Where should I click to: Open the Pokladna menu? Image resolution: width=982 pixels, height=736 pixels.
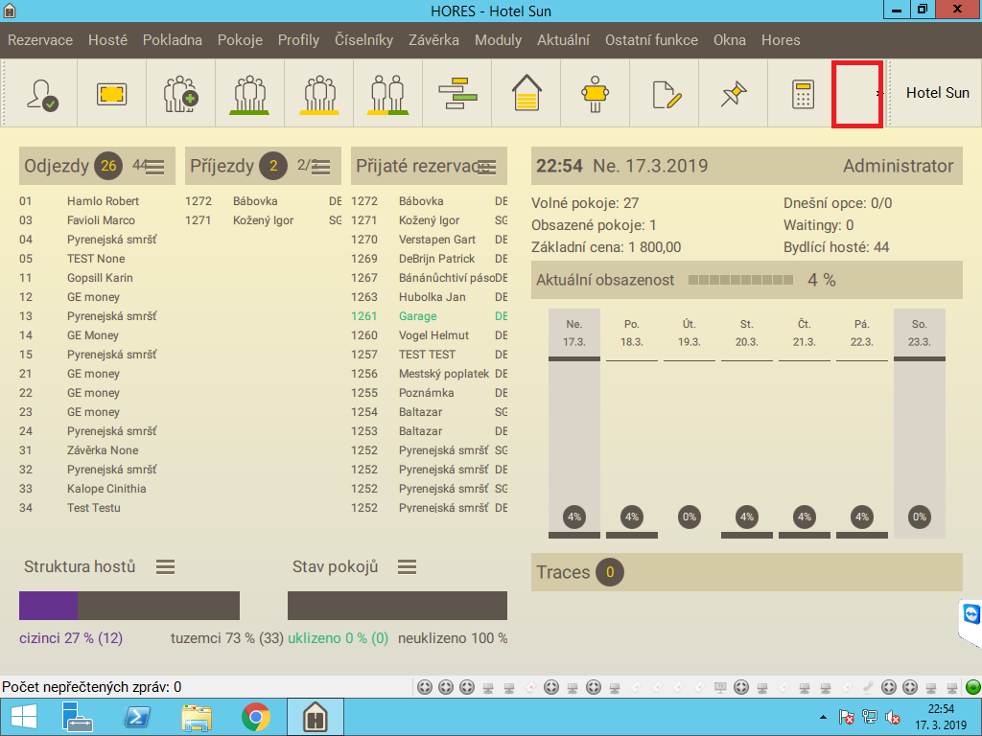(173, 40)
